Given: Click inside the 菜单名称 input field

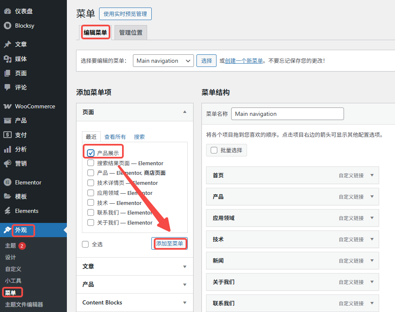Looking at the screenshot, I should click(x=287, y=113).
